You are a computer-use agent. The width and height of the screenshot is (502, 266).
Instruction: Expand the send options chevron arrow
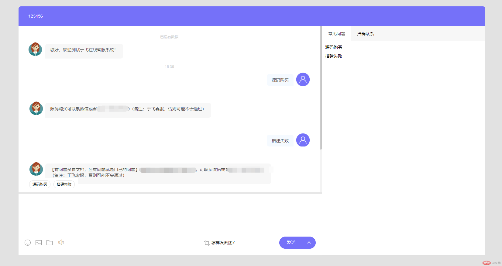click(x=309, y=243)
